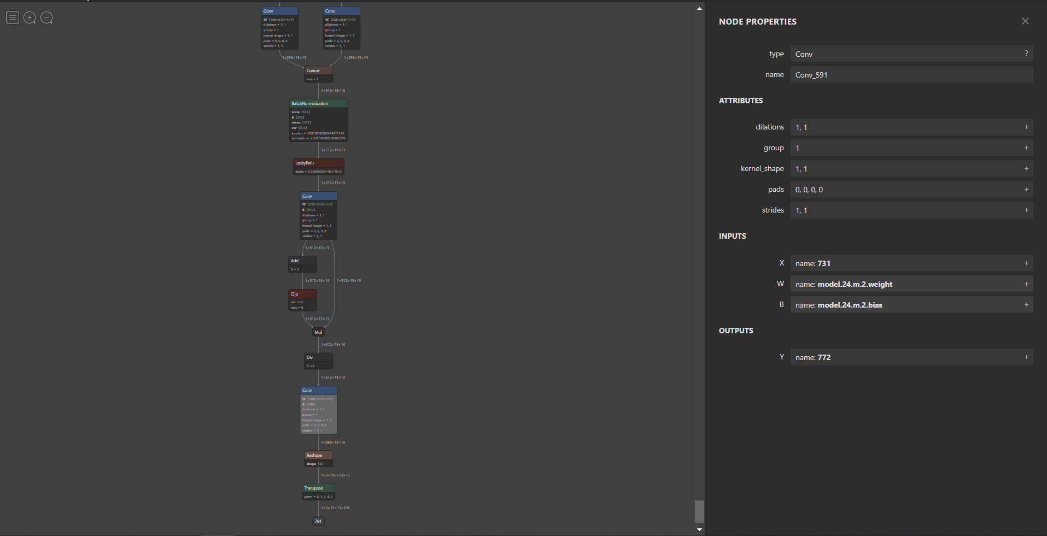Click the dilations value field
The width and height of the screenshot is (1047, 536).
(x=911, y=127)
